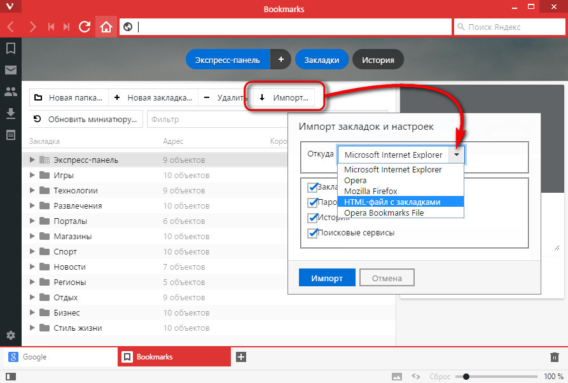This screenshot has height=383, width=568.
Task: Open the closed tabs trash can
Action: [x=555, y=358]
